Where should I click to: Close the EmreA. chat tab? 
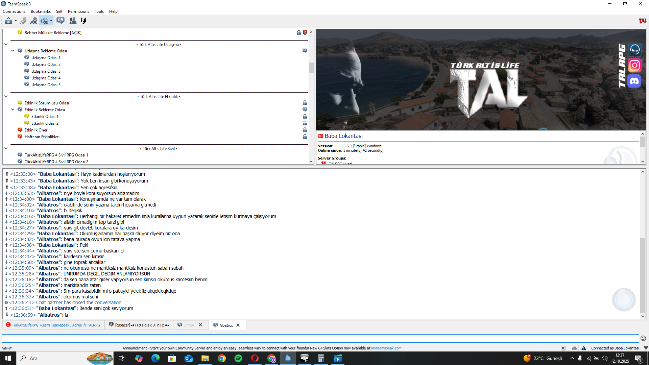click(x=200, y=325)
